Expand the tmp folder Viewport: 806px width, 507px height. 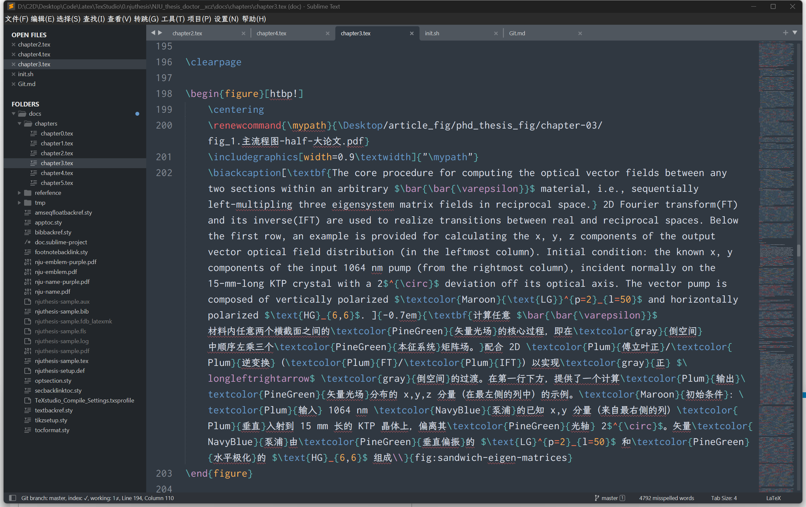pyautogui.click(x=19, y=203)
